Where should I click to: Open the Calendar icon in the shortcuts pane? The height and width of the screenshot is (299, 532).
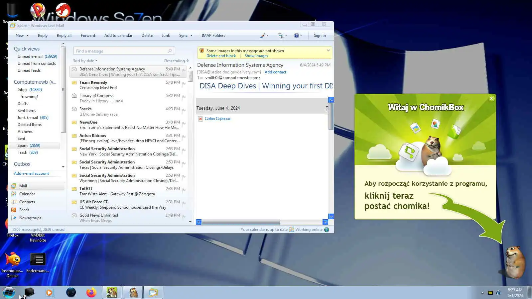[x=14, y=194]
